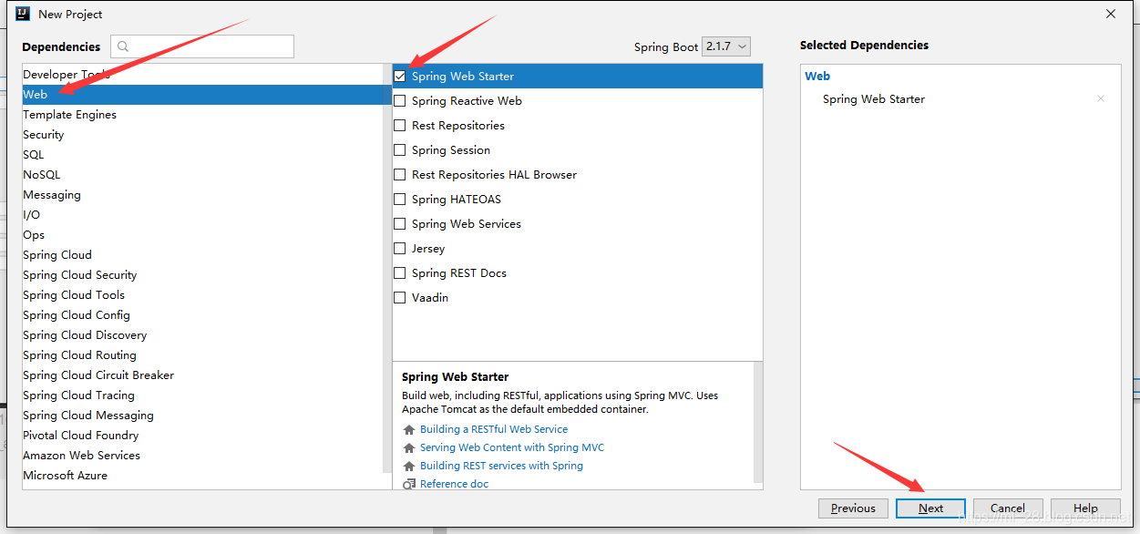Image resolution: width=1140 pixels, height=534 pixels.
Task: Open Building a RESTful Web Service link
Action: (x=494, y=429)
